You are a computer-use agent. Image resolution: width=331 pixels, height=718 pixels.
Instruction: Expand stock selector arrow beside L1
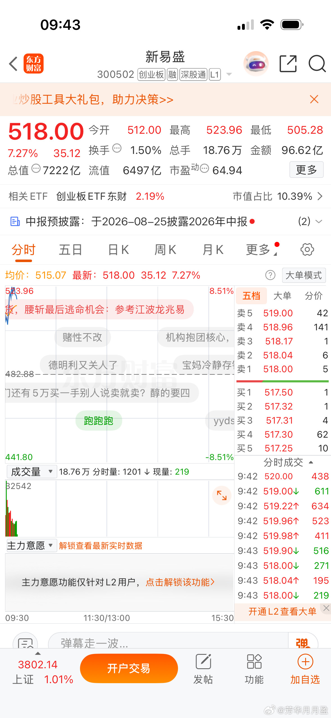[229, 74]
